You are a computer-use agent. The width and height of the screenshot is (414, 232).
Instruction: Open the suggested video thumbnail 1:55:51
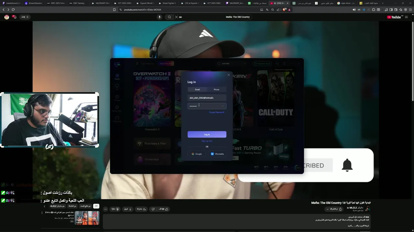87,218
